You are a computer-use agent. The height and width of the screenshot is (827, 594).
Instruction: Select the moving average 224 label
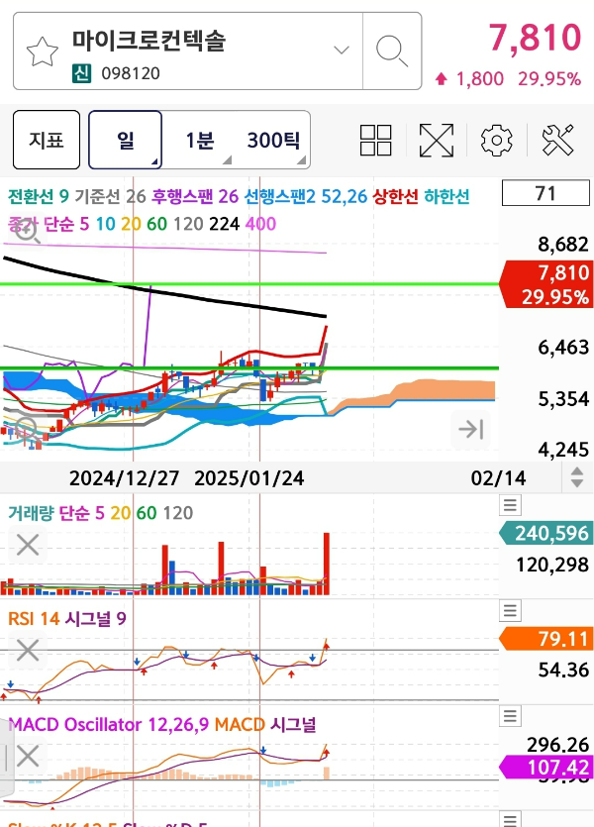coord(224,224)
